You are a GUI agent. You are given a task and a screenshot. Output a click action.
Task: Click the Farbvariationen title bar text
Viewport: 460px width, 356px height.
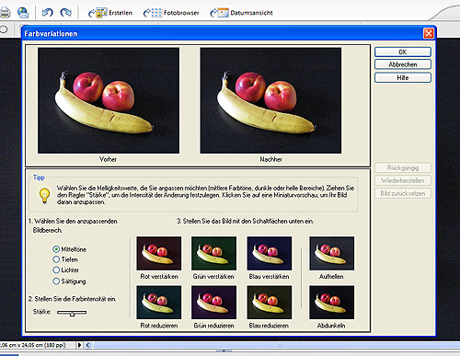51,34
